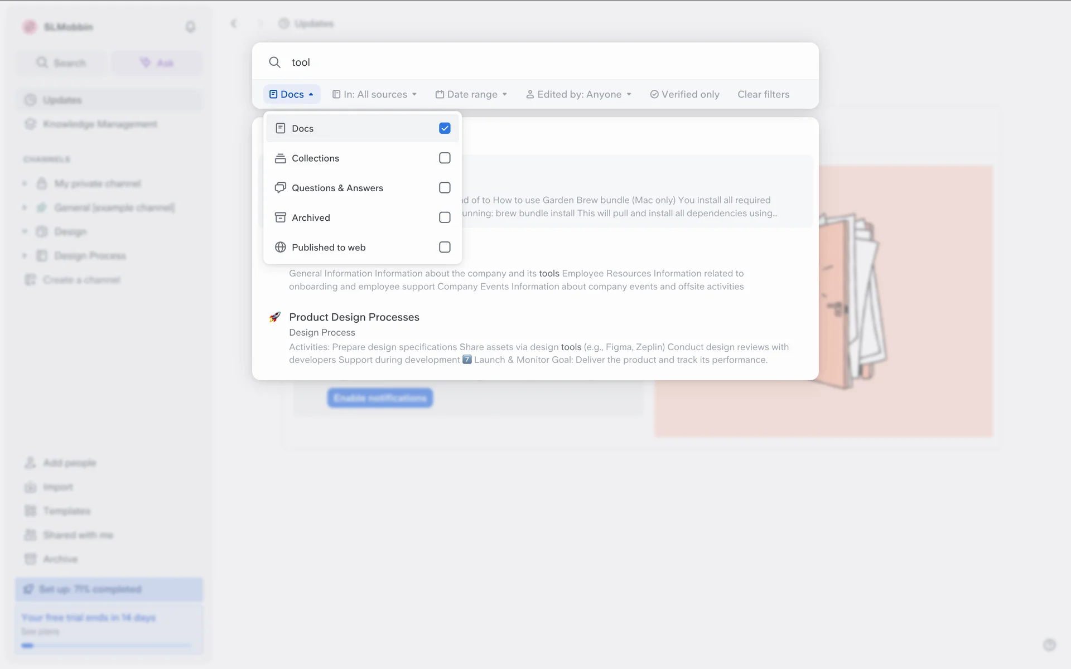Click the Questions & Answers chat icon
This screenshot has height=669, width=1071.
(280, 188)
